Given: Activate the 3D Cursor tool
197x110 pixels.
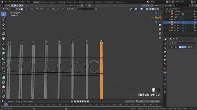Looking at the screenshot, I should (4, 19).
